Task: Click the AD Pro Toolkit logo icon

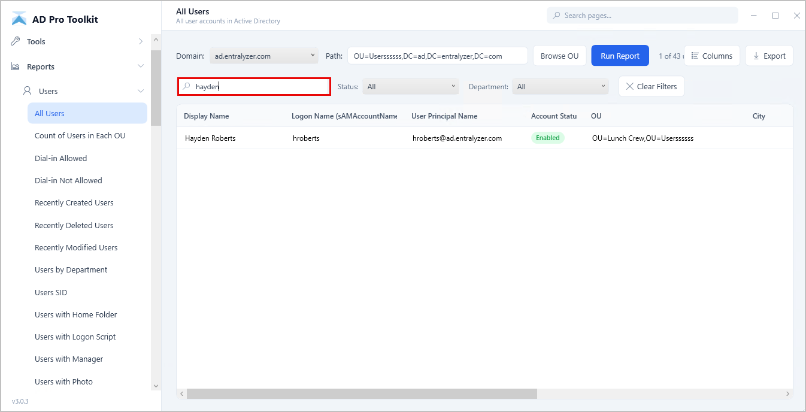Action: coord(19,19)
